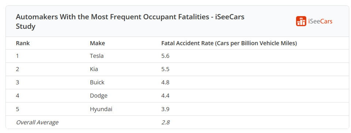Select the Kia make cell
351x133 pixels.
[94, 69]
